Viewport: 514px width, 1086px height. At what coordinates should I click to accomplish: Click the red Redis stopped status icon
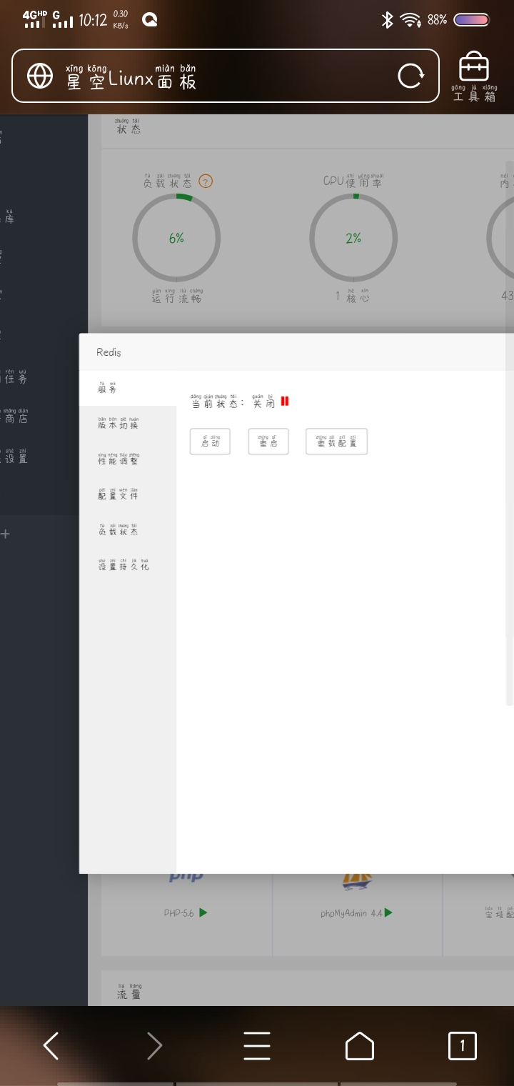click(285, 402)
